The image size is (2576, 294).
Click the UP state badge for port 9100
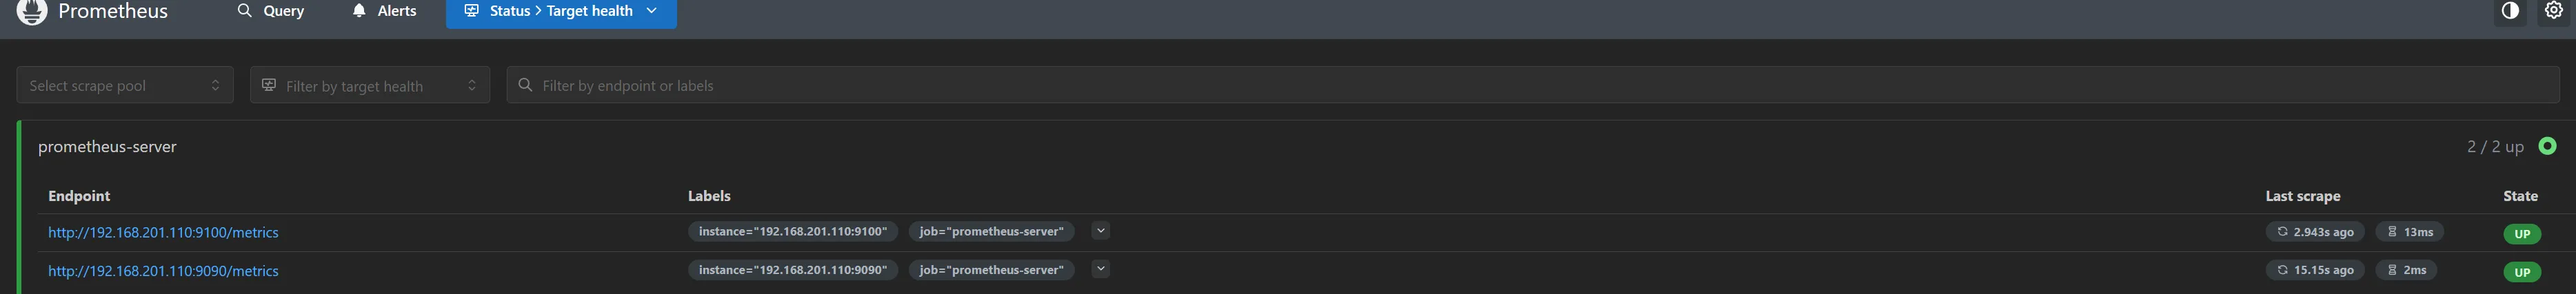(x=2521, y=234)
